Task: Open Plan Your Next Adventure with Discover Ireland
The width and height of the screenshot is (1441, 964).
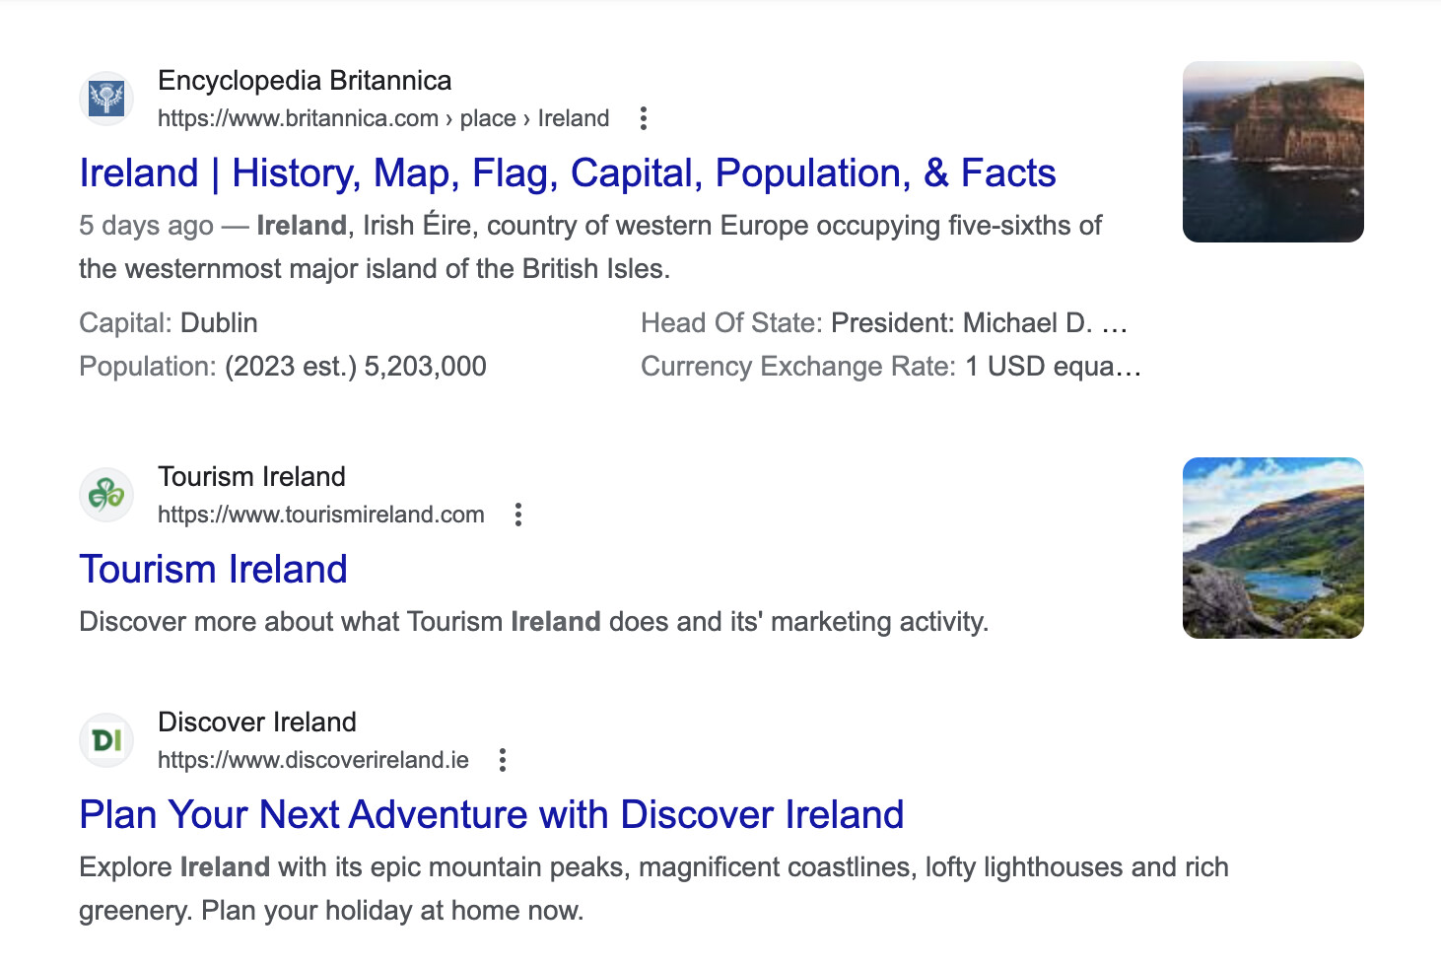Action: (492, 815)
